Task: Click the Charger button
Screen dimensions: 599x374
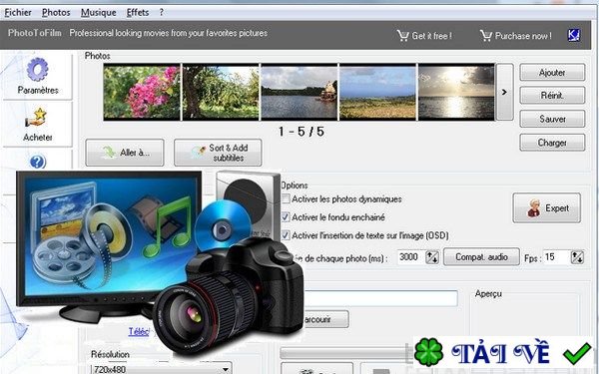Action: coord(552,143)
